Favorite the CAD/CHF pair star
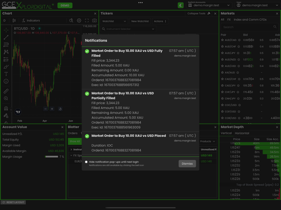281x210 pixels. [x=222, y=79]
